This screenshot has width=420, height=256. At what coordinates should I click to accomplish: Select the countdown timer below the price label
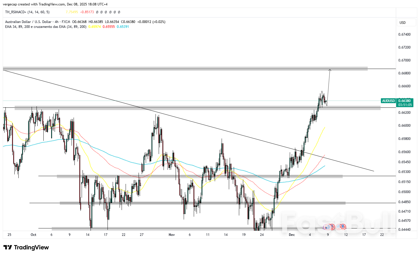pyautogui.click(x=404, y=105)
